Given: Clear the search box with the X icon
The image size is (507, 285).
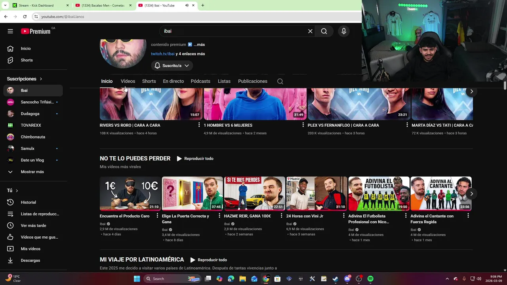Looking at the screenshot, I should pyautogui.click(x=310, y=31).
